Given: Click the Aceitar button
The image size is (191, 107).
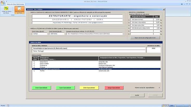Looking at the screenshot, I should point(137,95).
